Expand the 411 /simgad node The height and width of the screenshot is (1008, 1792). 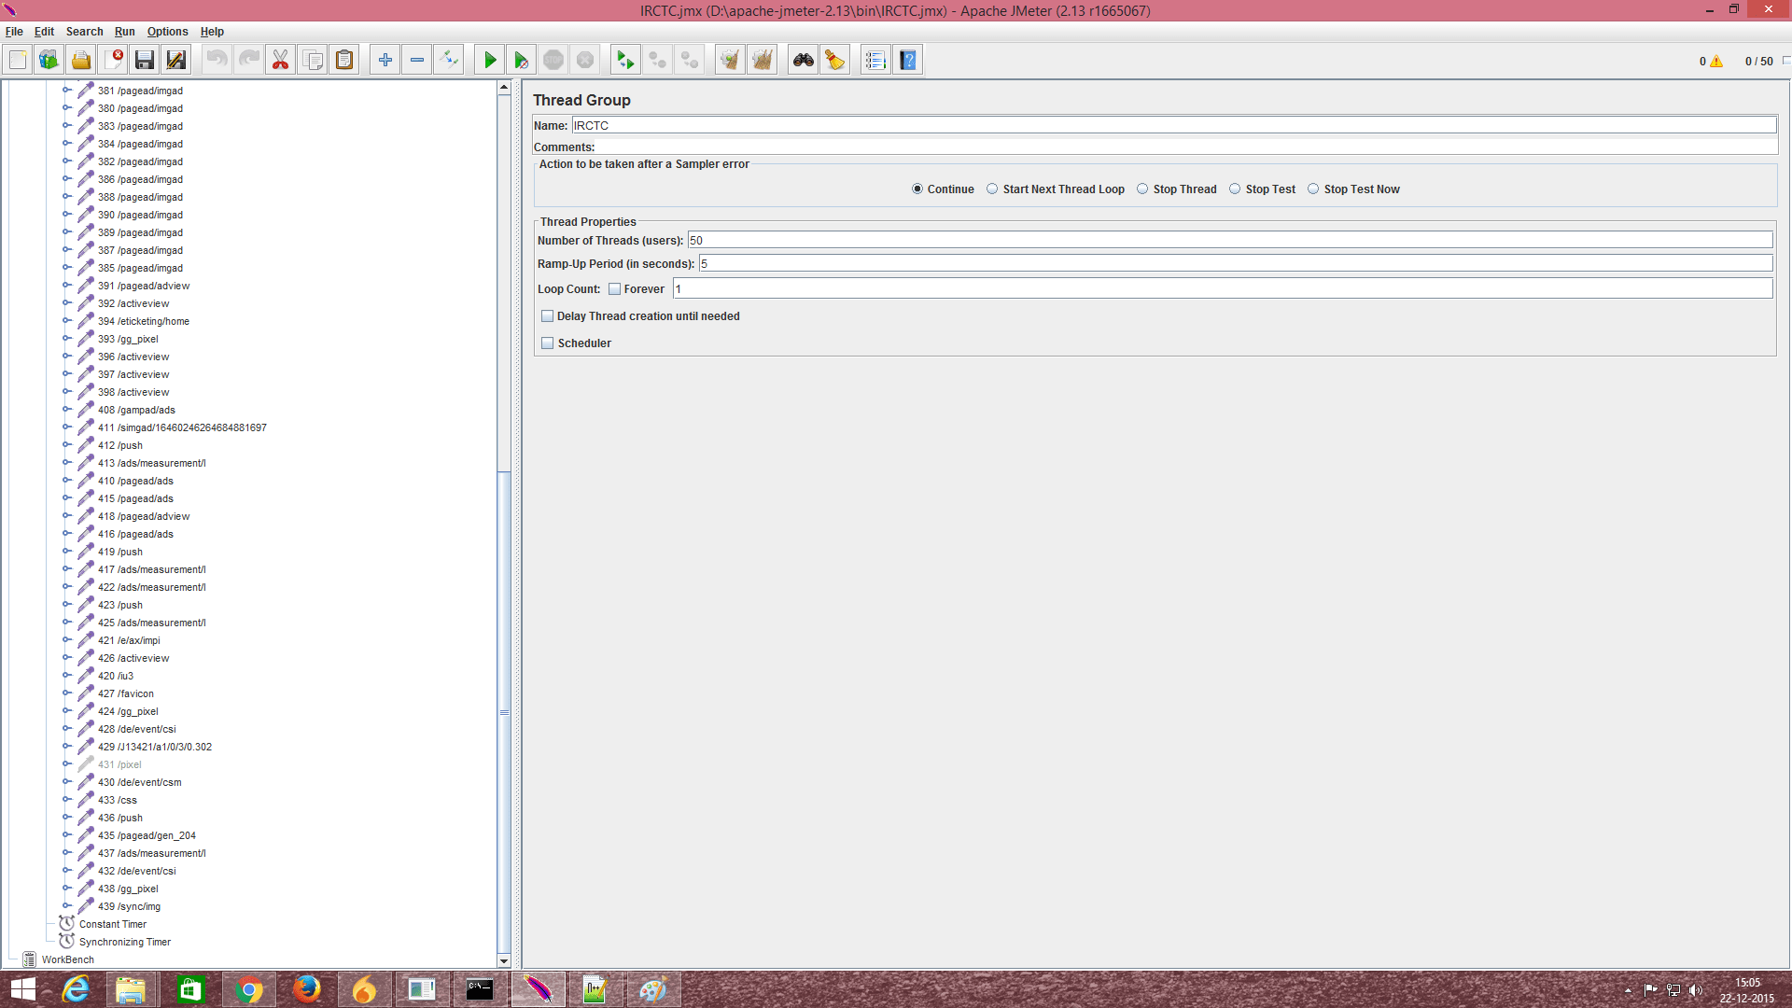(67, 427)
